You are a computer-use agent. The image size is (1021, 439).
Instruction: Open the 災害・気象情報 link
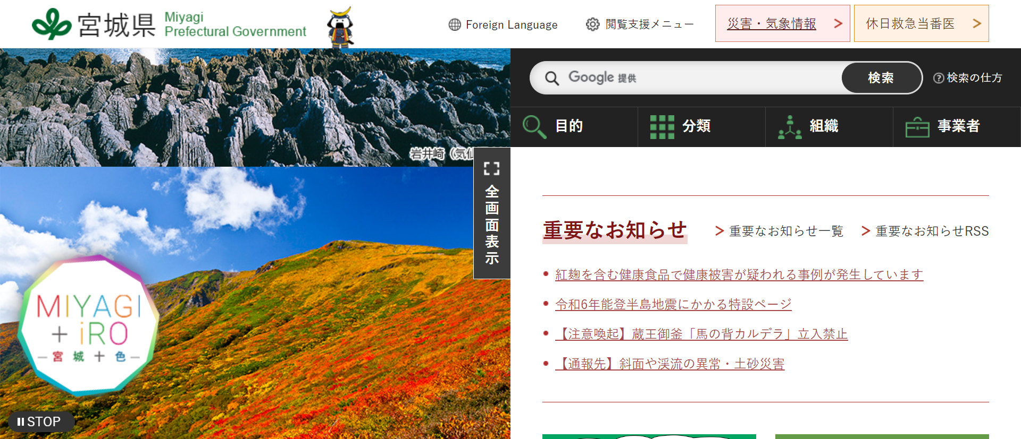coord(782,23)
